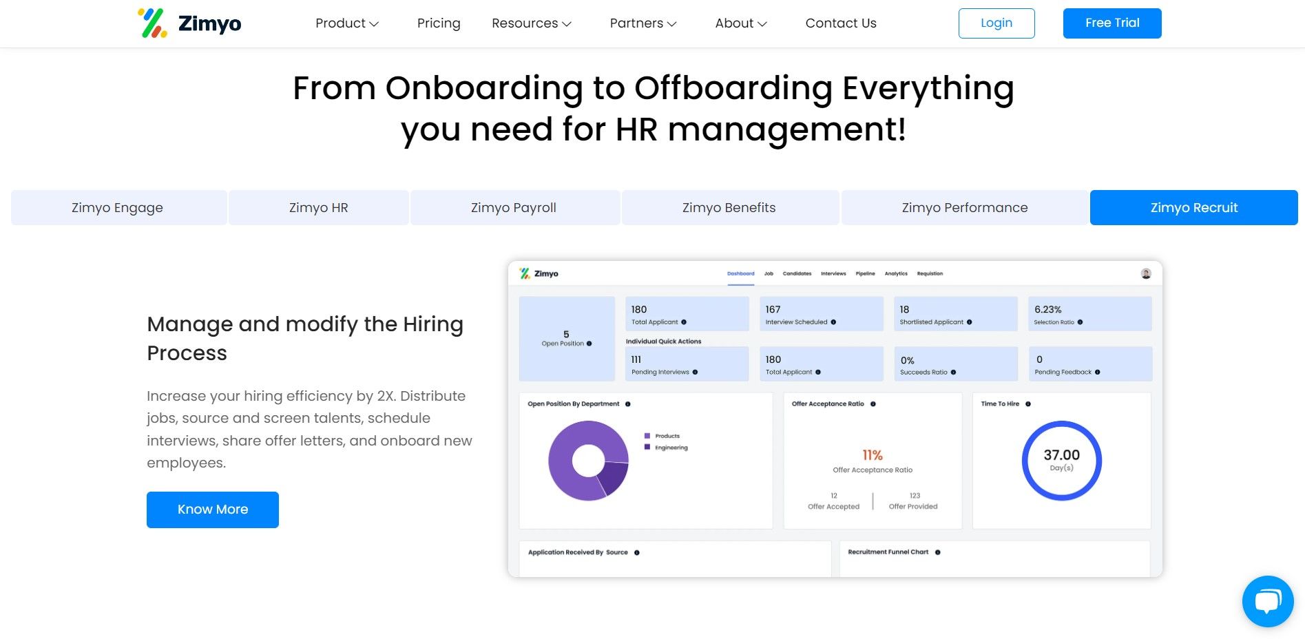Screen dimensions: 1305x639
Task: Select the Zimyo Recruit tab
Action: point(1193,208)
